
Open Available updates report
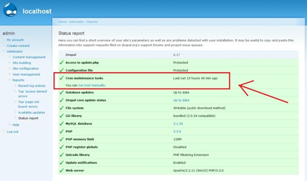point(31,112)
